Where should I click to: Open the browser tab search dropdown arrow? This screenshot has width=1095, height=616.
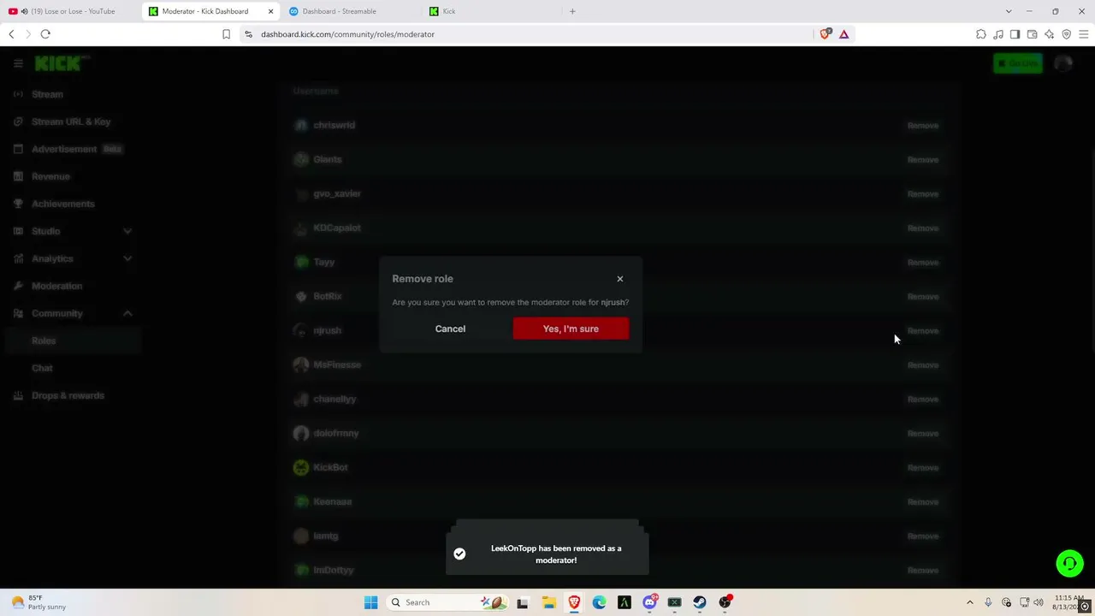(x=1009, y=11)
